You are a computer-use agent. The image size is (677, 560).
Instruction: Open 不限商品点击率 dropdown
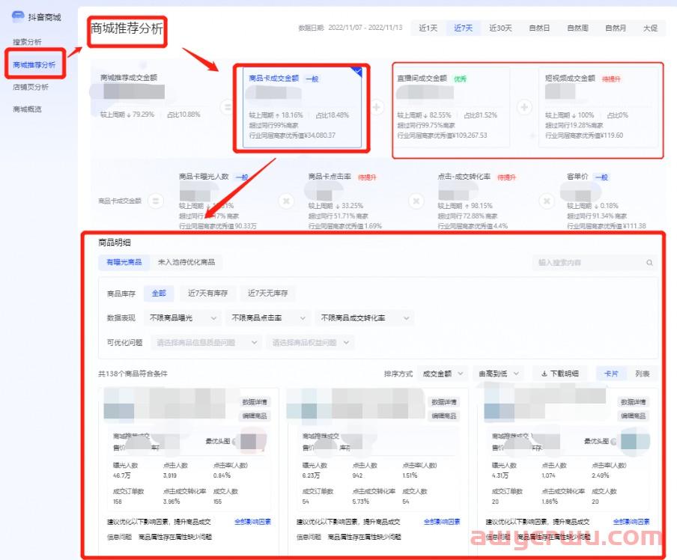coord(268,317)
